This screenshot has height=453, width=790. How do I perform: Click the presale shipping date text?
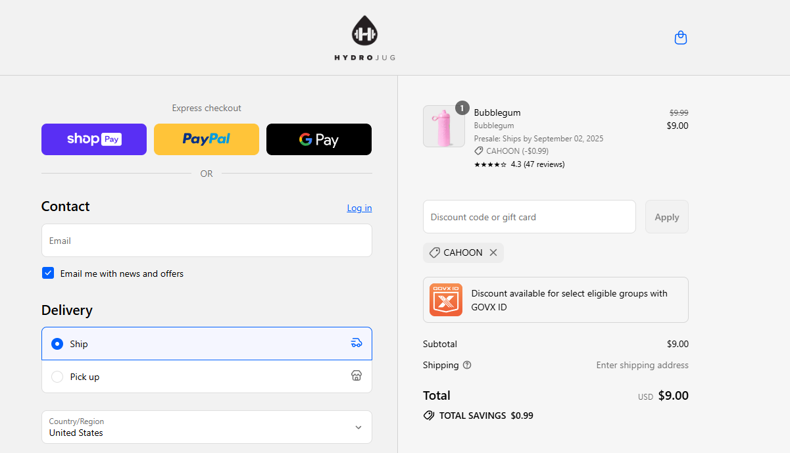(539, 139)
